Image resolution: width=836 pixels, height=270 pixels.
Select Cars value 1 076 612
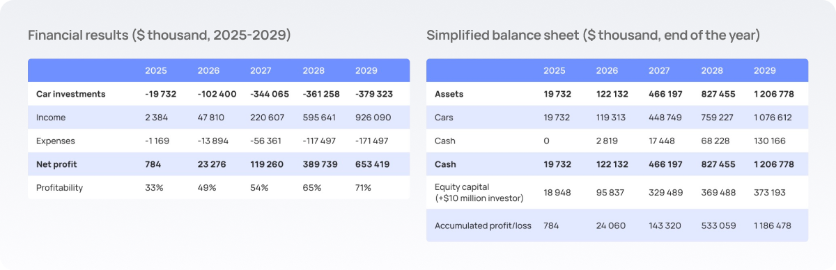pos(773,118)
